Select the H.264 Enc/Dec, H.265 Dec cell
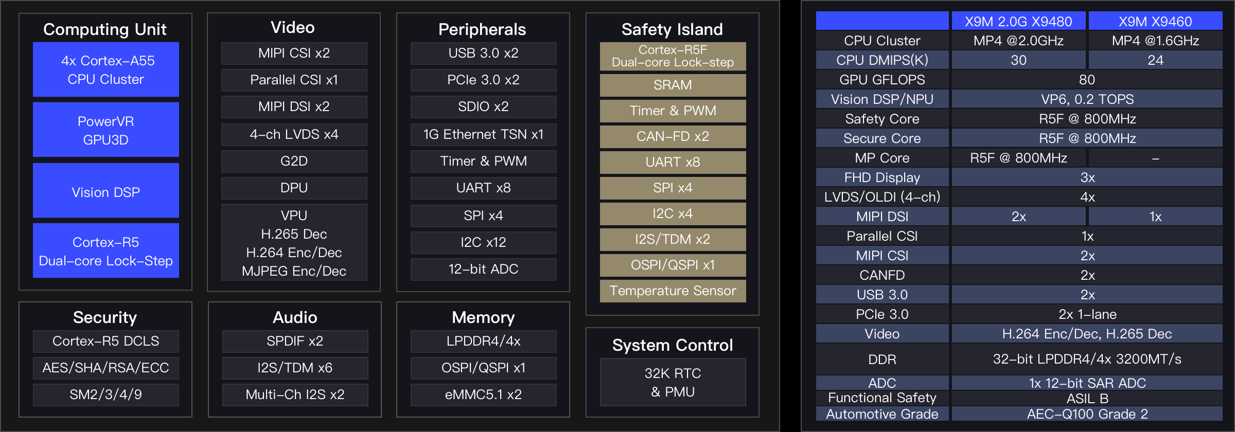Viewport: 1235px width, 432px height. (1087, 334)
